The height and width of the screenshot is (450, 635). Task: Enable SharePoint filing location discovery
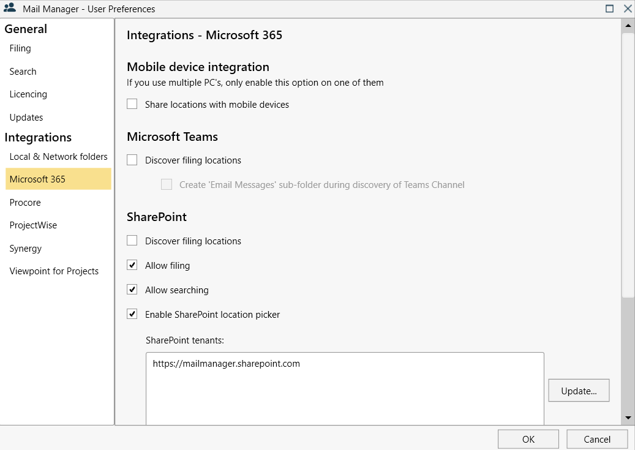click(132, 241)
